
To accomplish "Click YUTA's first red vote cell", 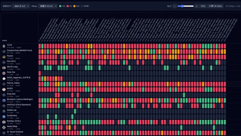I will click(40, 46).
